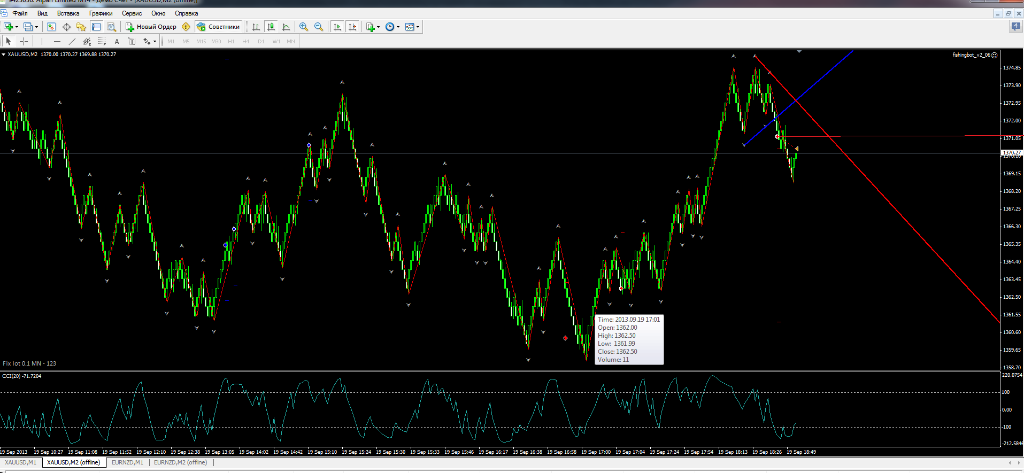
Task: Click the 1370.27 current price label
Action: (1011, 153)
